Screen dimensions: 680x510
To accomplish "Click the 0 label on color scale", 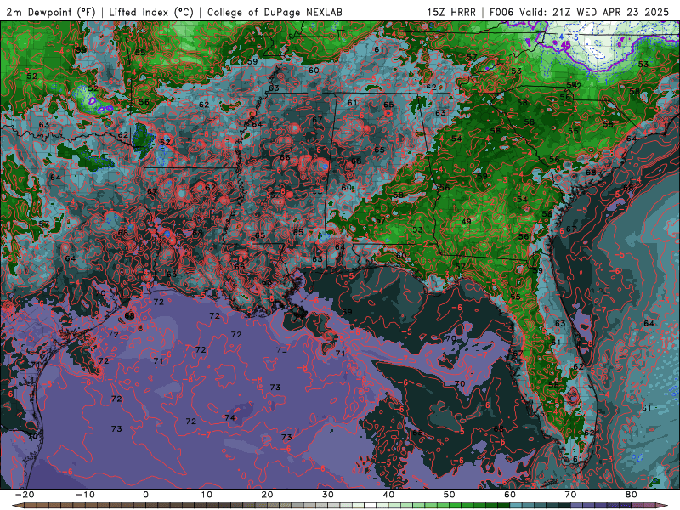I will (145, 495).
